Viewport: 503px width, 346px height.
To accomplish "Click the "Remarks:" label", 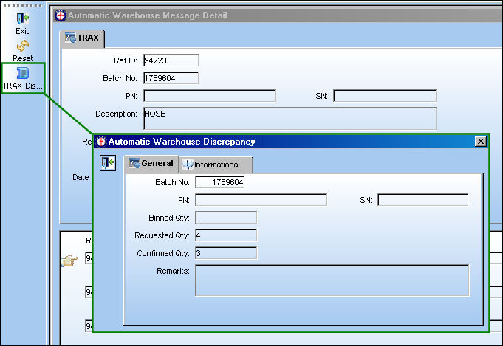I will point(173,271).
